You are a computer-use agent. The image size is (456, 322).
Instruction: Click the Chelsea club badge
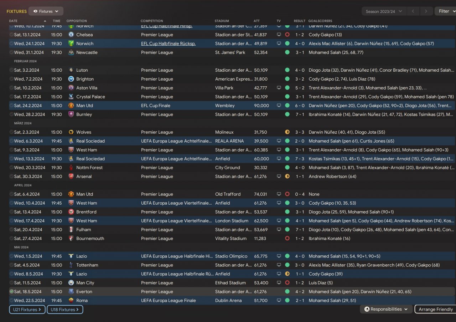[x=71, y=35]
